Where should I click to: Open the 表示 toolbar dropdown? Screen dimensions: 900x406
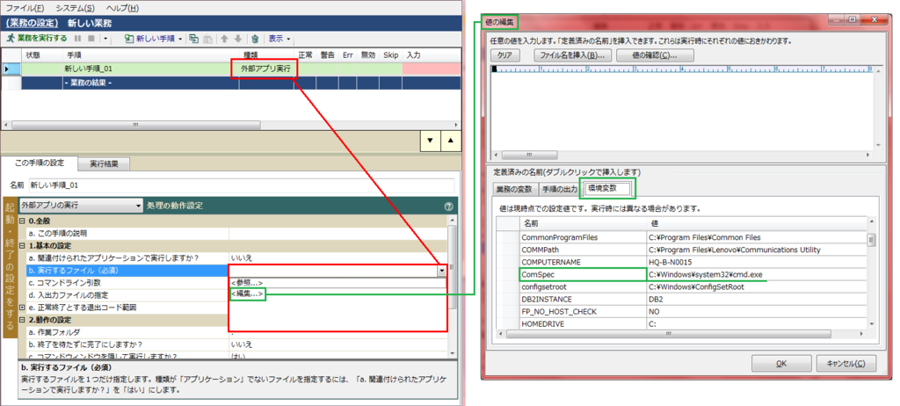(279, 39)
